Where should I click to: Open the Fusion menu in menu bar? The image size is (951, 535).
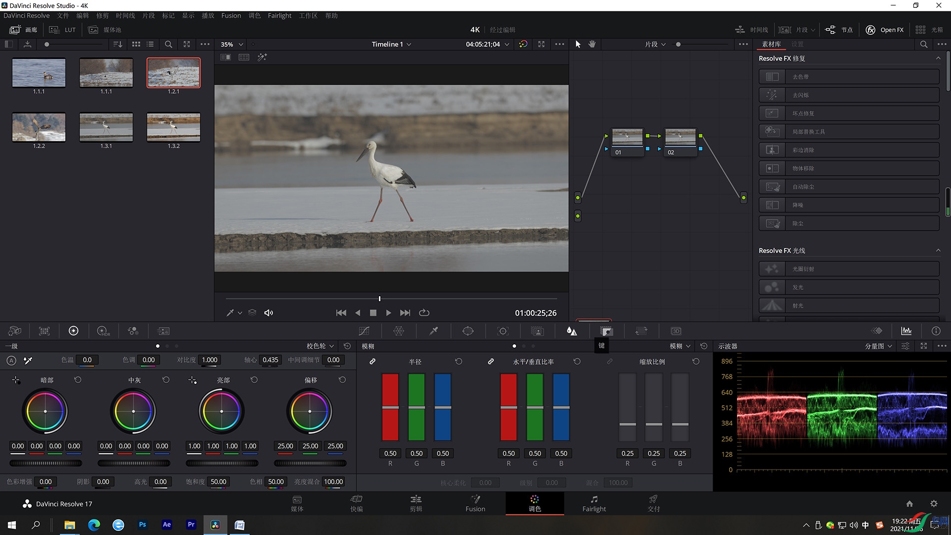231,15
